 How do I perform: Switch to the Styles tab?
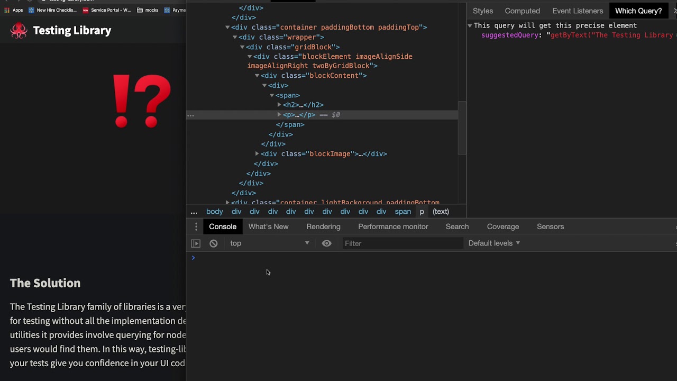click(x=483, y=11)
